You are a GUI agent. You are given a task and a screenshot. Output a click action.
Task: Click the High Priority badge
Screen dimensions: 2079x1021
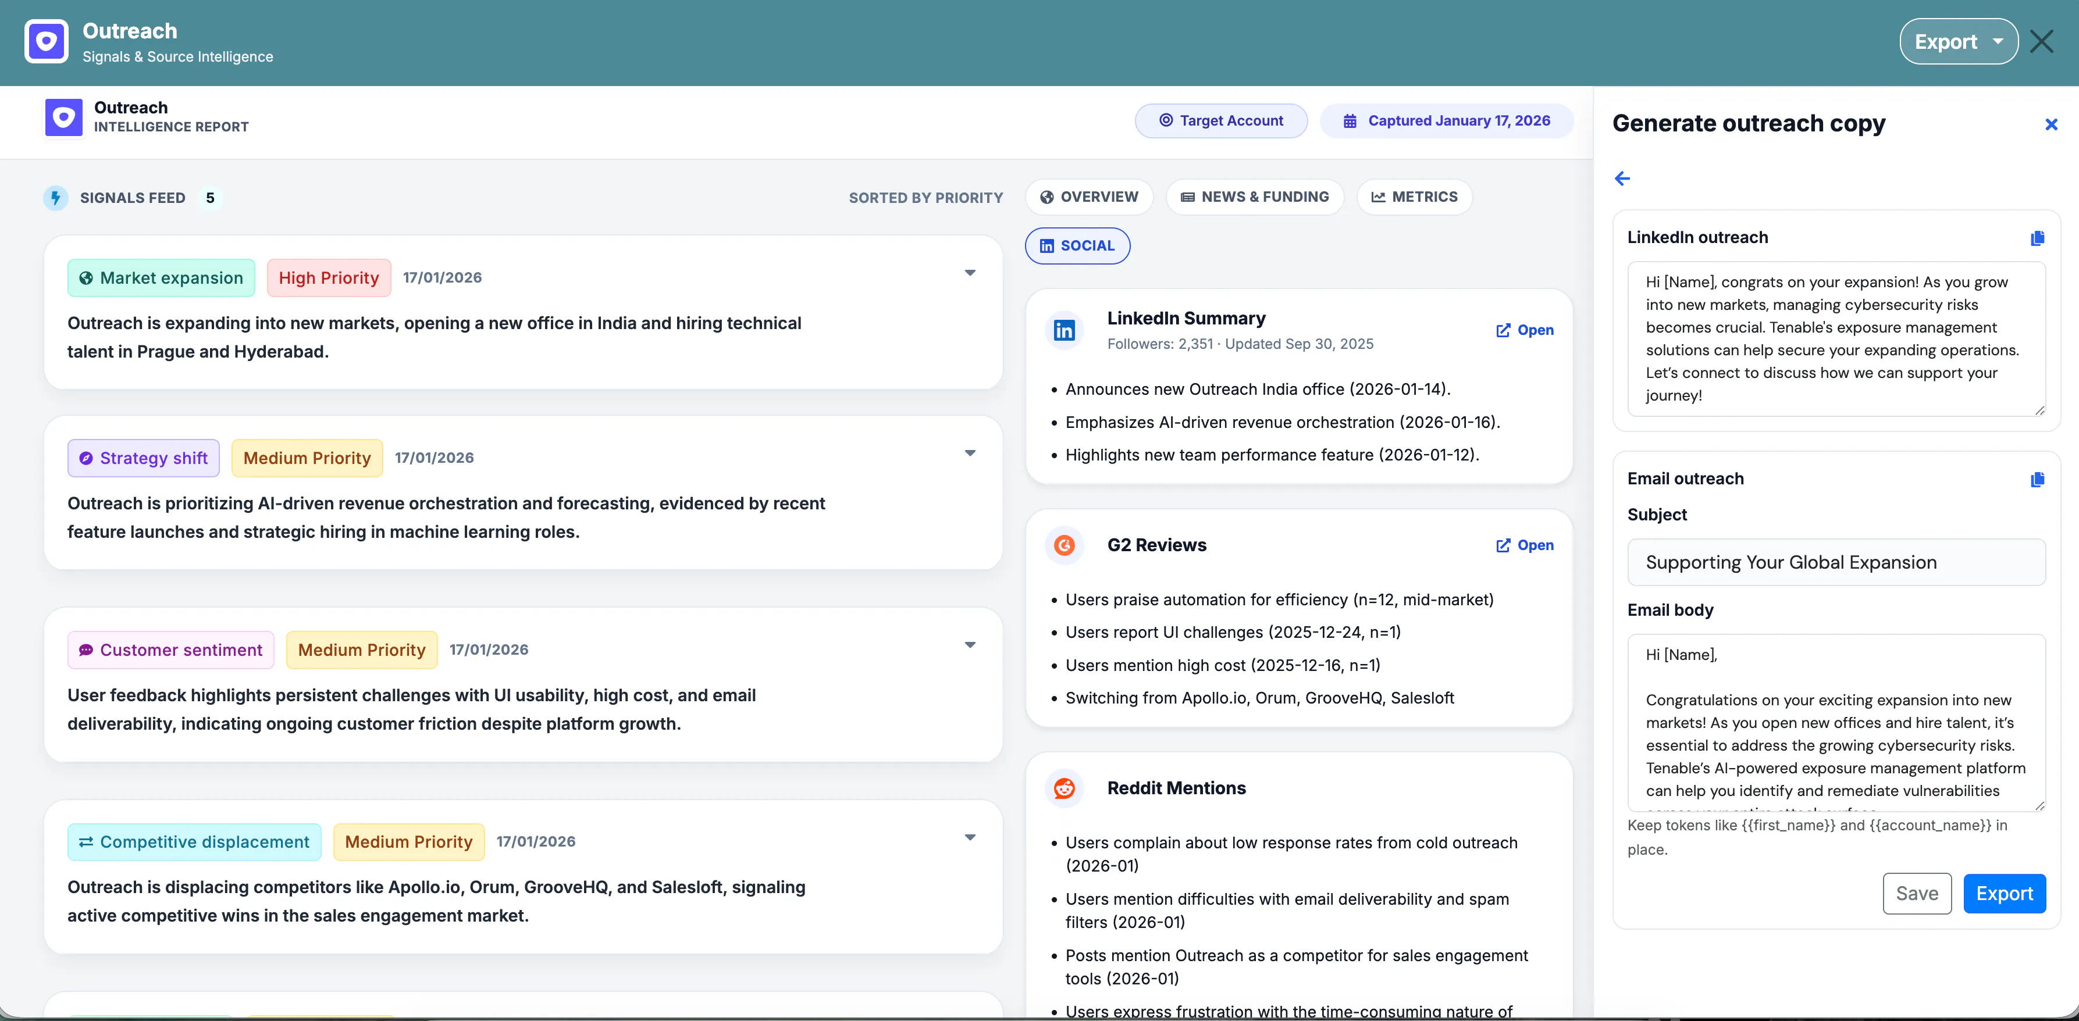[329, 279]
